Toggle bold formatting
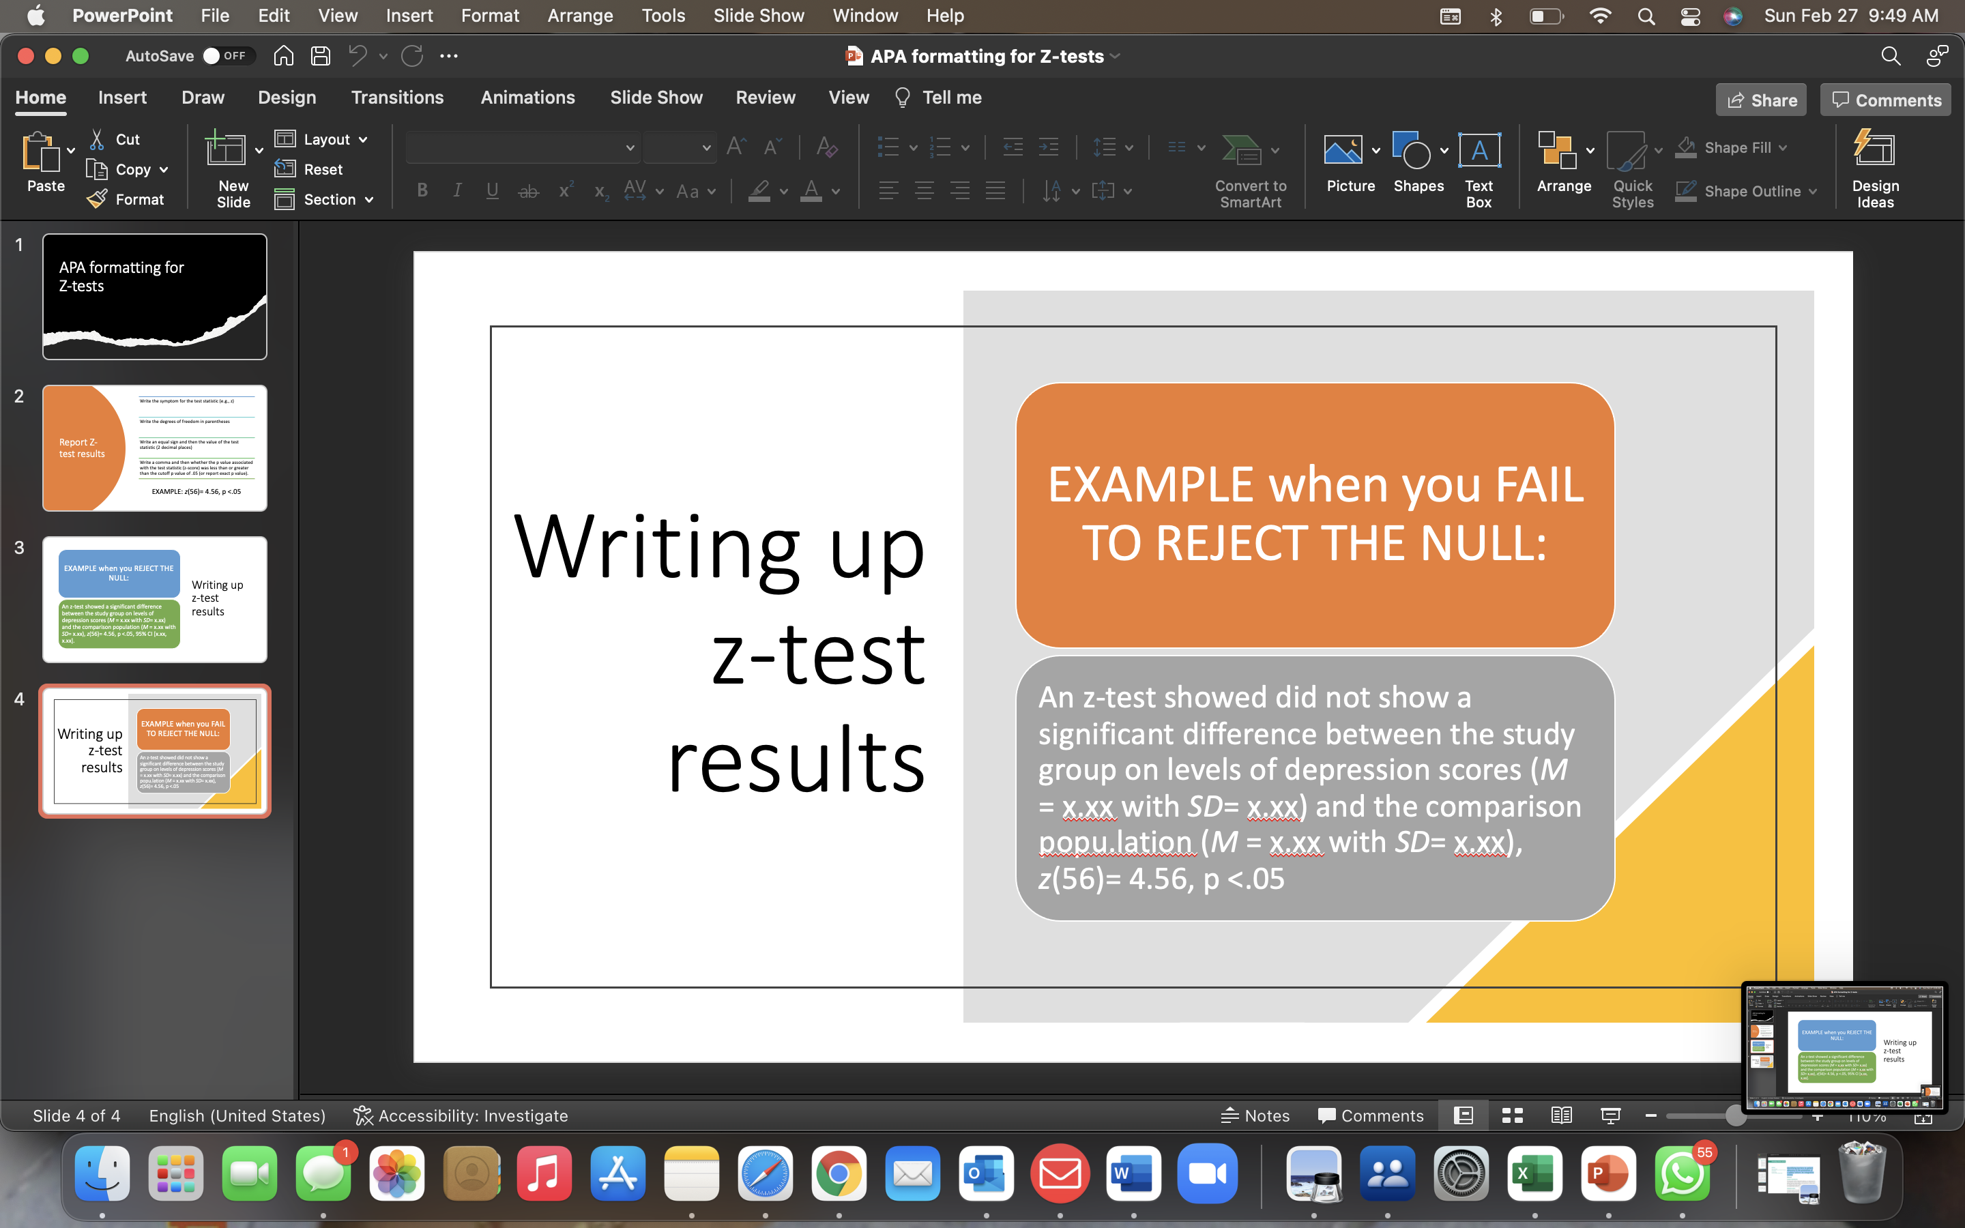Image resolution: width=1965 pixels, height=1228 pixels. pos(422,191)
